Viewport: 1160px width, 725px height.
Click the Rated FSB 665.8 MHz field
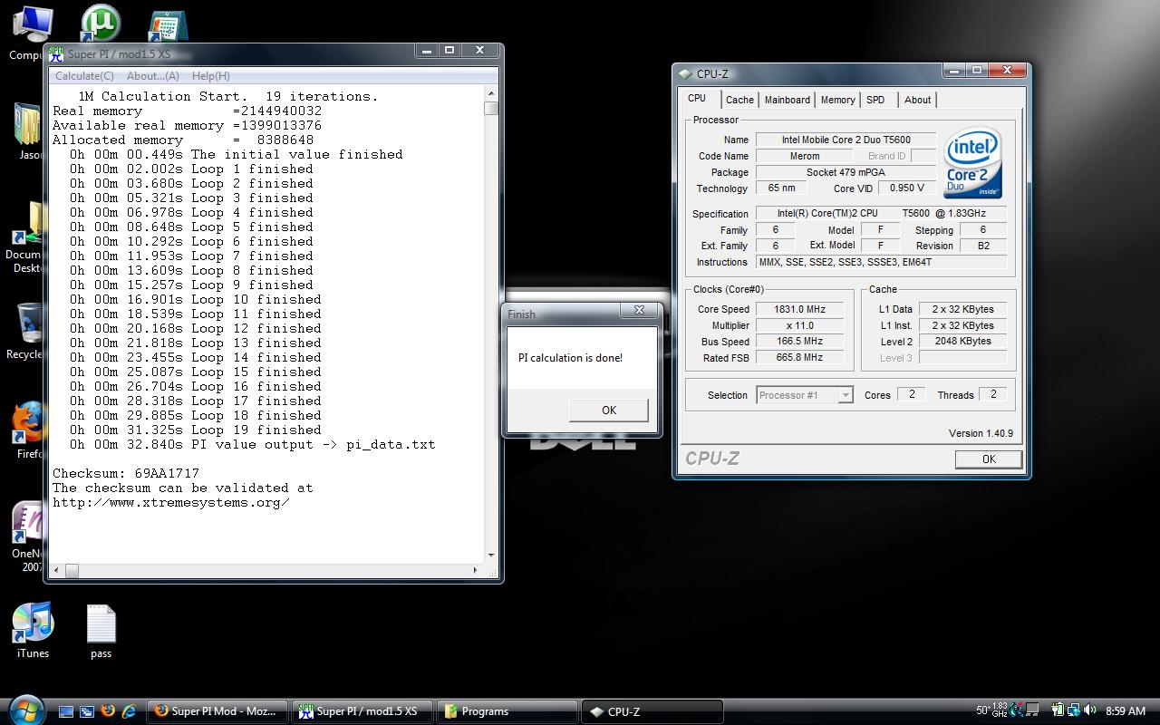point(800,357)
